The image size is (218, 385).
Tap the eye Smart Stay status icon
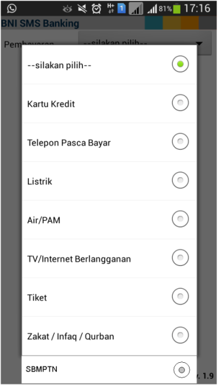[67, 9]
